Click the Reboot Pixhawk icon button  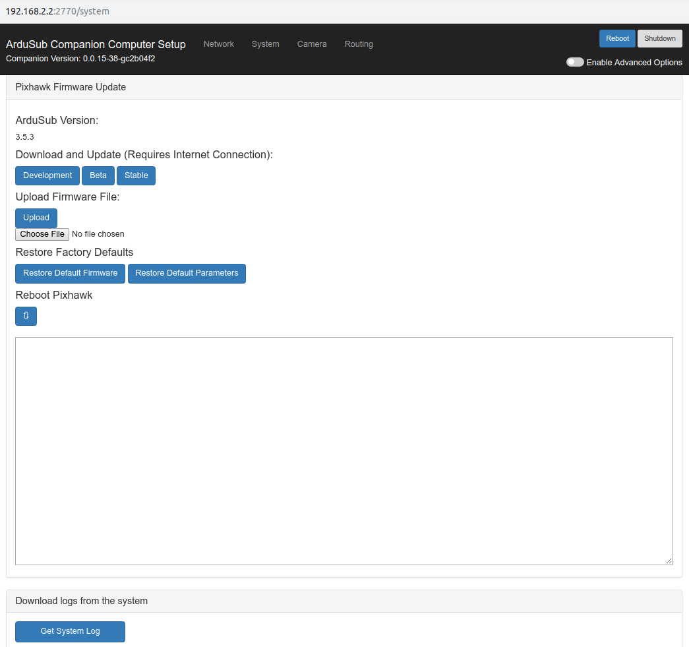tap(26, 316)
